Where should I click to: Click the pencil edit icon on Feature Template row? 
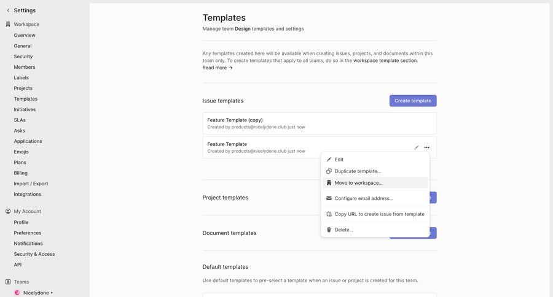pyautogui.click(x=417, y=147)
